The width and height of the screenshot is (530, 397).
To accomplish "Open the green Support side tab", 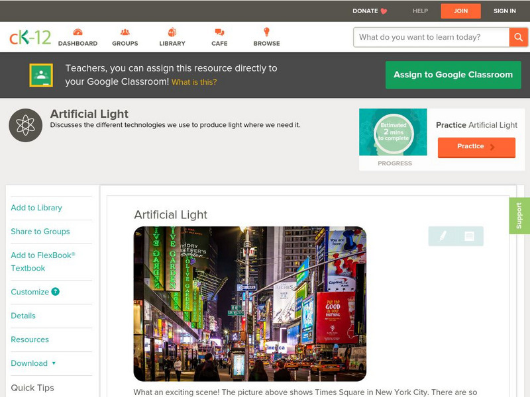I will [x=519, y=216].
